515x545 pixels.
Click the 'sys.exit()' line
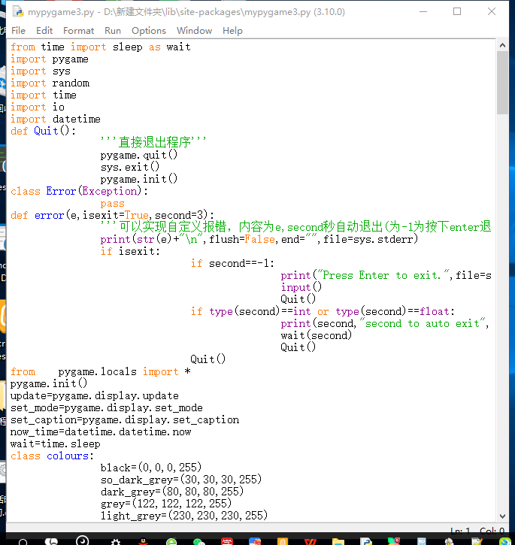130,167
